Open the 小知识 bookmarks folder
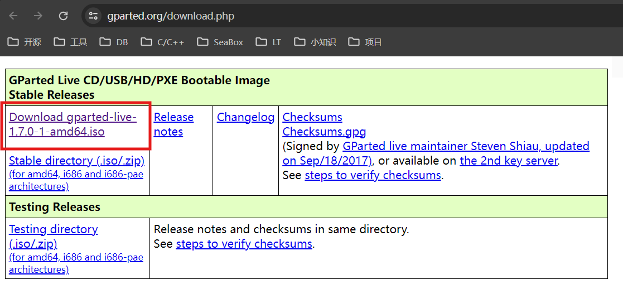623x289 pixels. tap(315, 42)
